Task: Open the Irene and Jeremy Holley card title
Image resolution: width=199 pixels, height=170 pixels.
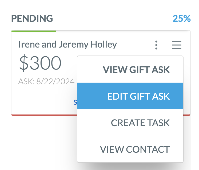Action: [67, 44]
